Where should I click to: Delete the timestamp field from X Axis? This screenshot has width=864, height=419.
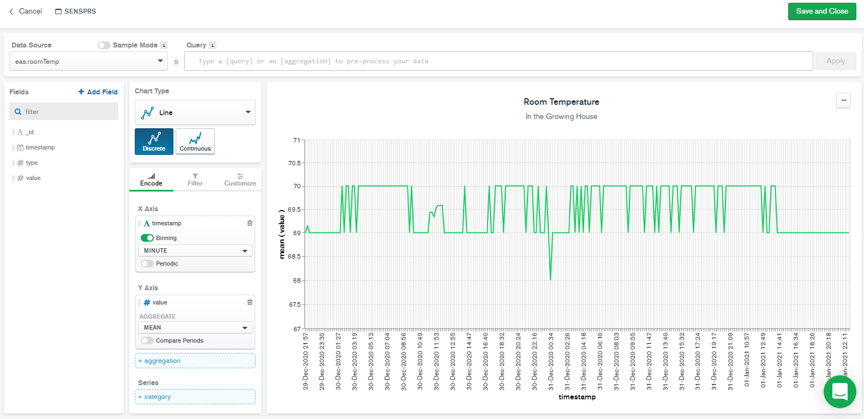(x=250, y=223)
